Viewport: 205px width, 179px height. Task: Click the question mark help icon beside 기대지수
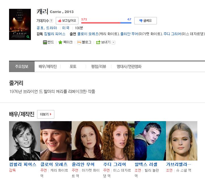[51, 21]
